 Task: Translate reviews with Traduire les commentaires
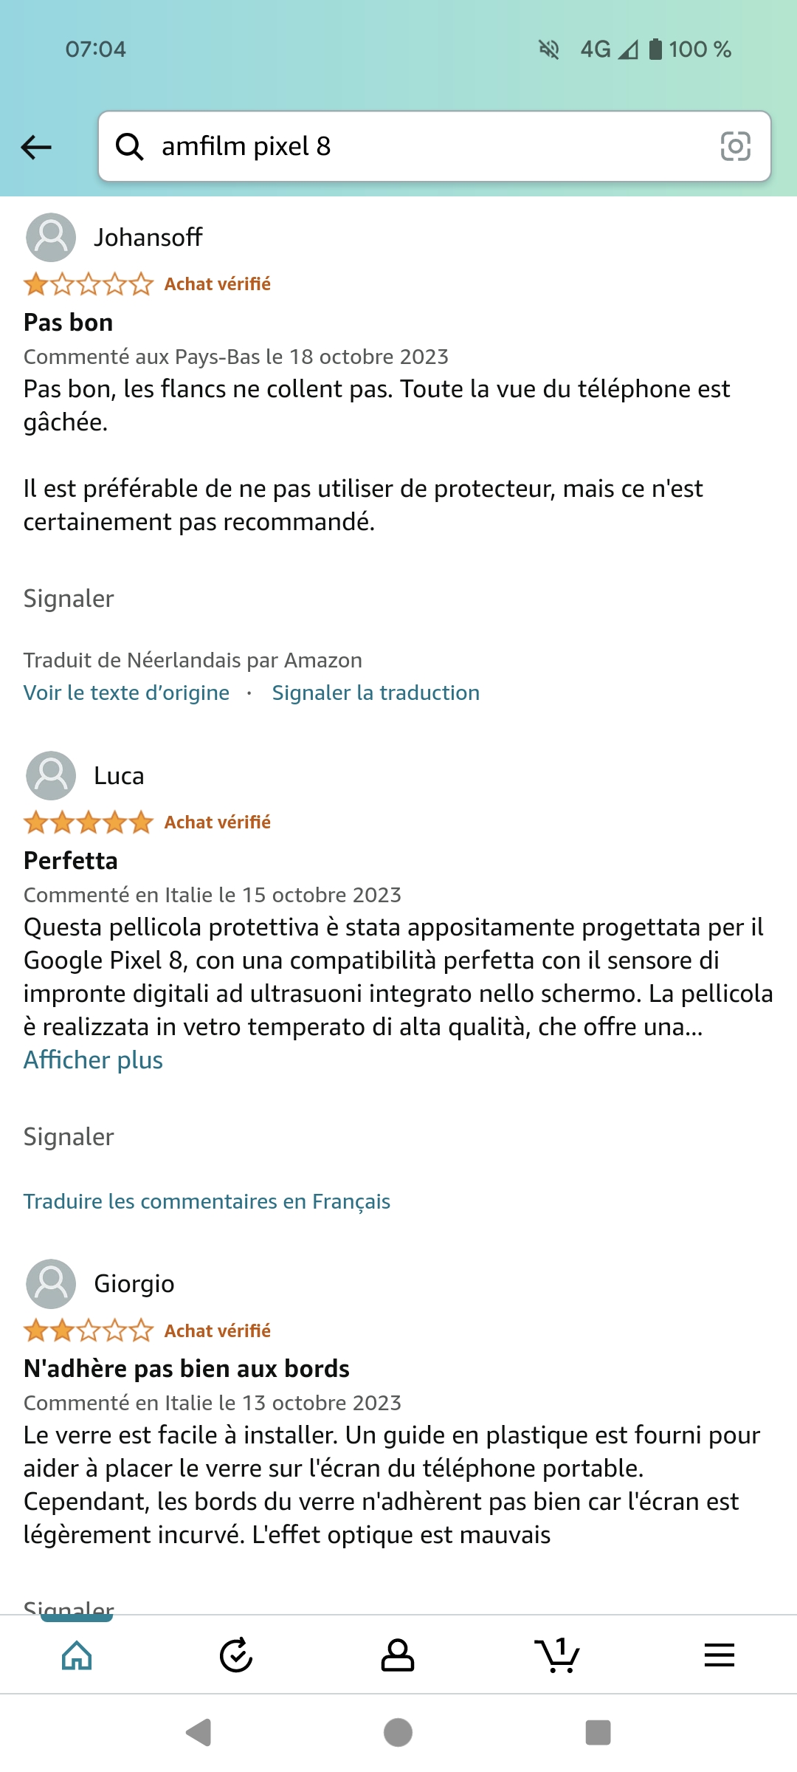[207, 1202]
